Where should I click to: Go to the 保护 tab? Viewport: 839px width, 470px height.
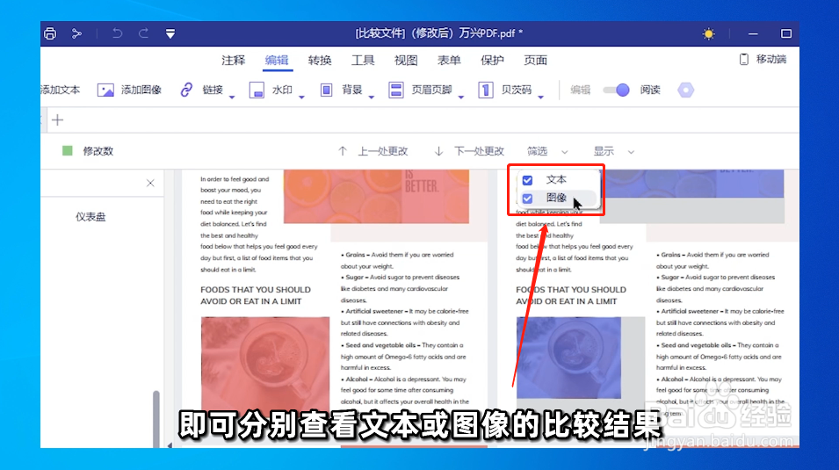click(492, 60)
